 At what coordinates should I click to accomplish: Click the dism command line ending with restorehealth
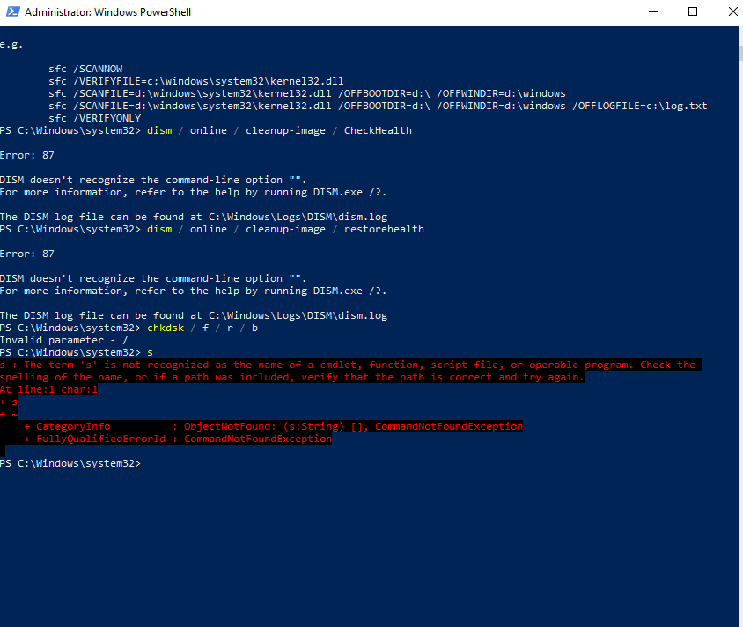click(x=212, y=229)
